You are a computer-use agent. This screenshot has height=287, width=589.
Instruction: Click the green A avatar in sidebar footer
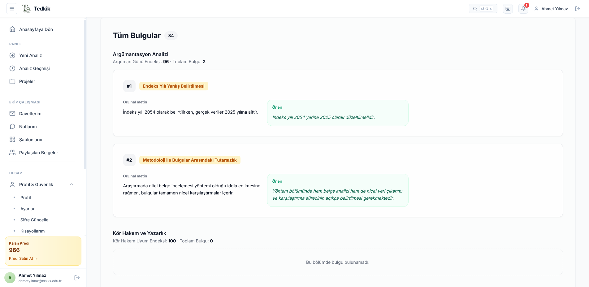tap(10, 278)
